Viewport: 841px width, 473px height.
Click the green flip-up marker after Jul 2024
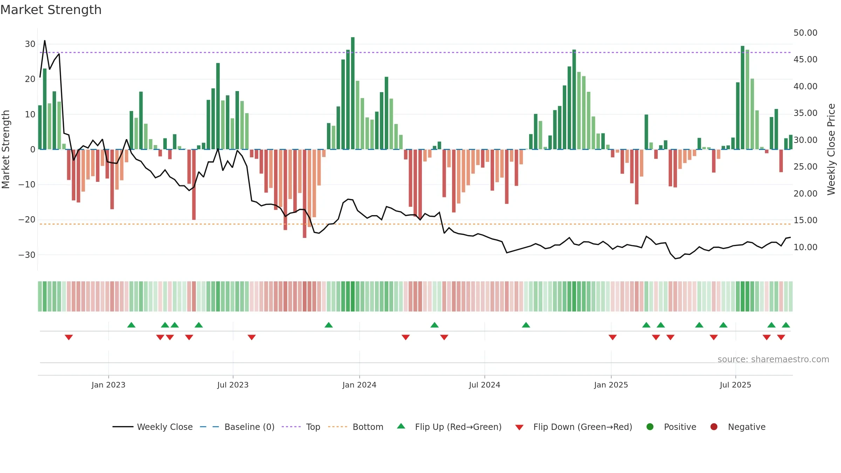526,325
